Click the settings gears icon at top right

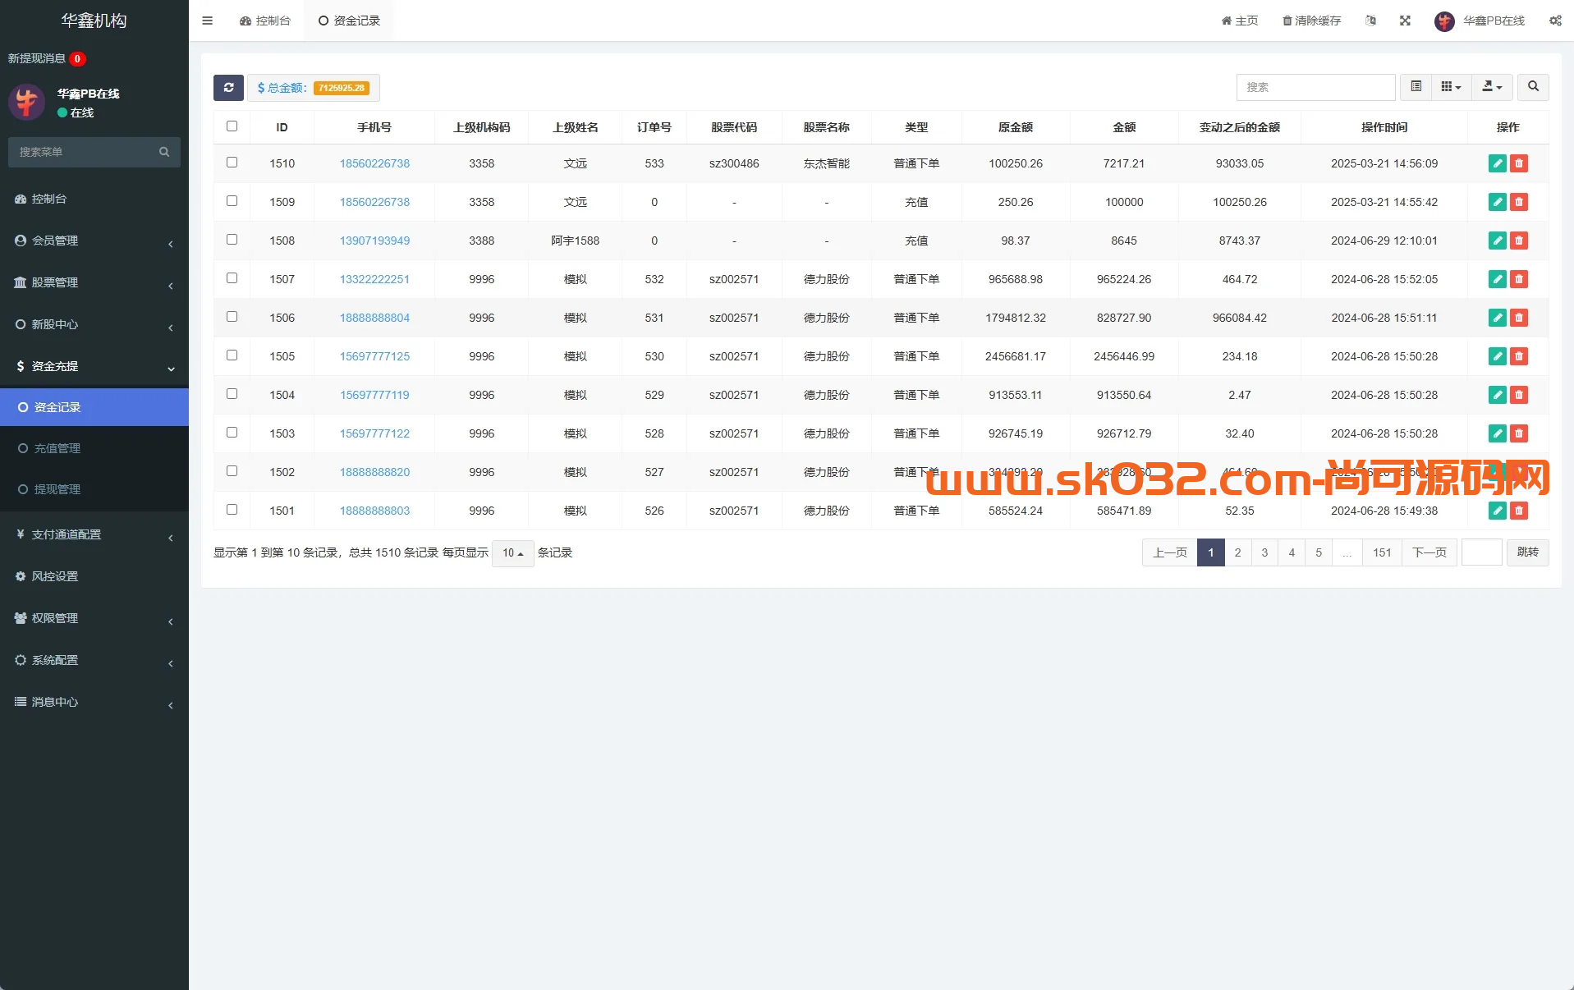(x=1554, y=21)
